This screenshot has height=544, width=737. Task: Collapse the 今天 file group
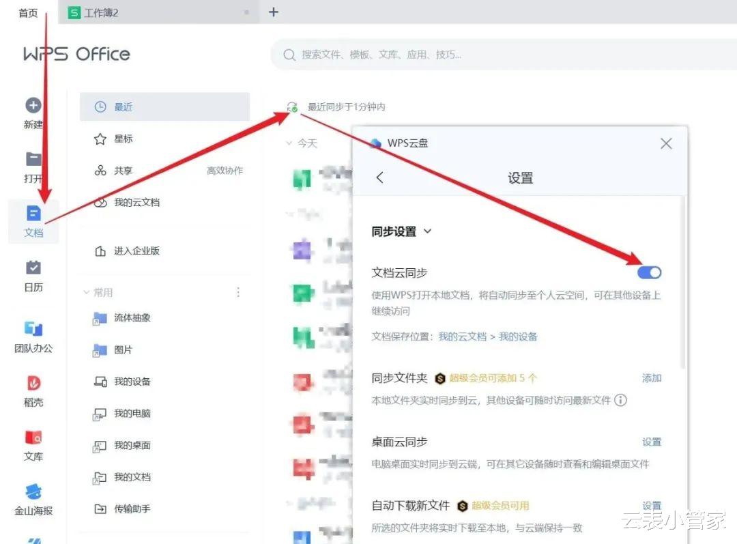289,143
